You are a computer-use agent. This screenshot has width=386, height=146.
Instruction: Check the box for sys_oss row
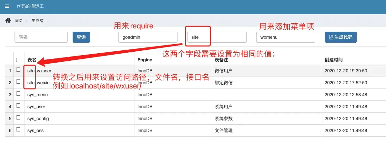(18, 130)
